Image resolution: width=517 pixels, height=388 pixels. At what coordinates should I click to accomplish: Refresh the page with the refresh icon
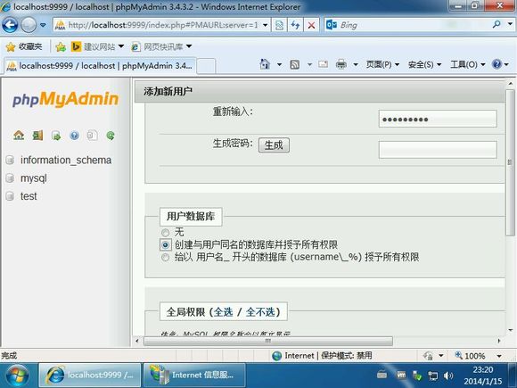coord(295,25)
